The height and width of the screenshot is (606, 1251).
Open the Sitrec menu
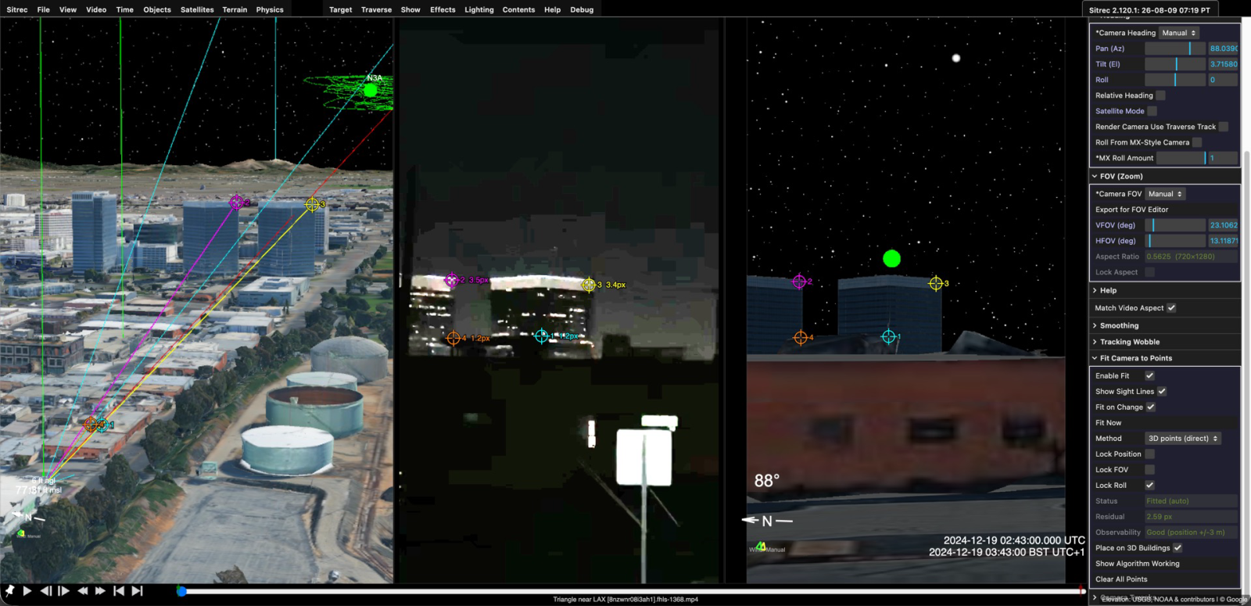pos(17,10)
